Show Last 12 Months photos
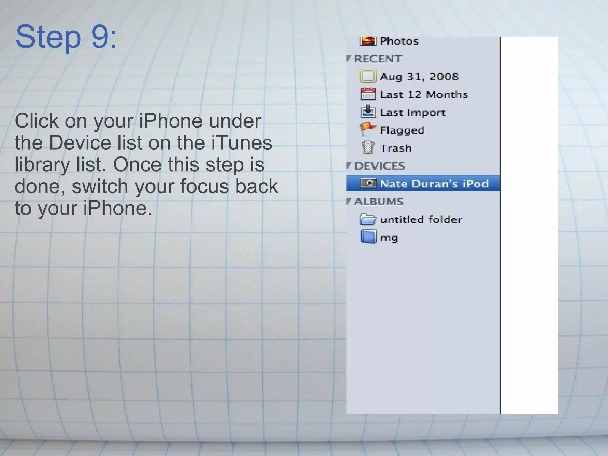This screenshot has width=608, height=456. [424, 94]
